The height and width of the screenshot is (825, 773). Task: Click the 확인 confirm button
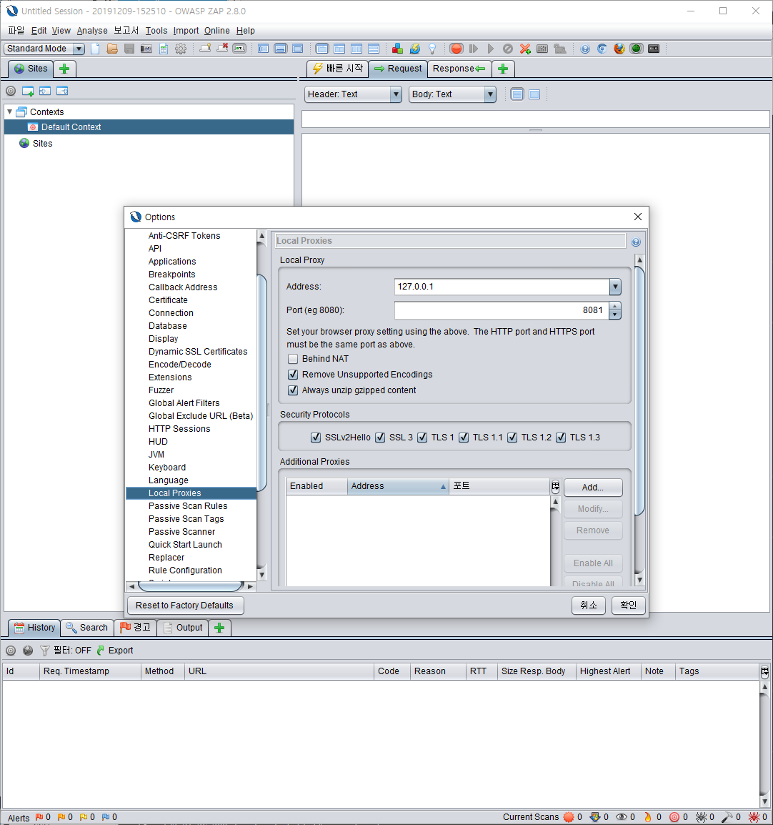point(629,606)
